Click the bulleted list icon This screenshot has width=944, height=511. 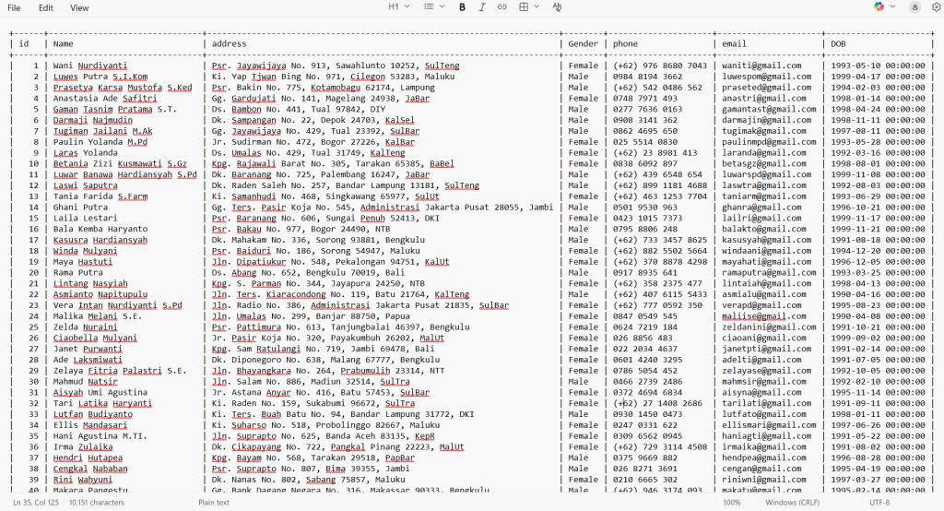[427, 7]
